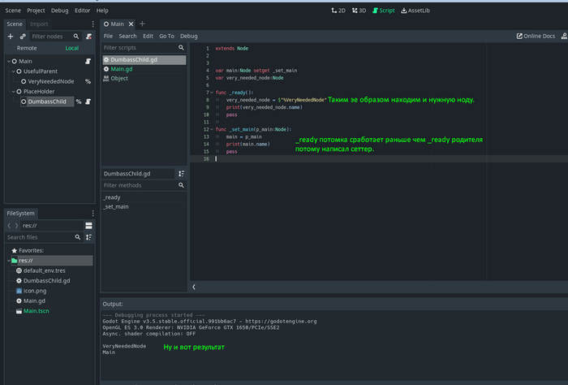Add a new scene tab with plus
568x385 pixels.
(x=142, y=24)
